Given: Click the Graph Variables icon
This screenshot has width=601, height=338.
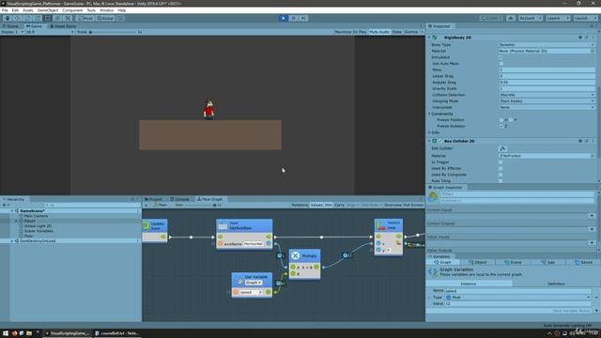Looking at the screenshot, I should pos(433,272).
